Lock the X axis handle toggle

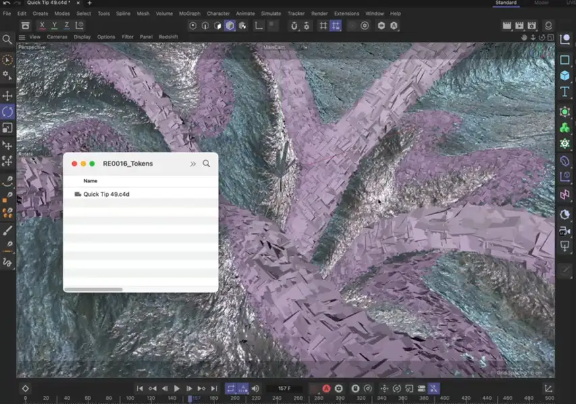[41, 26]
